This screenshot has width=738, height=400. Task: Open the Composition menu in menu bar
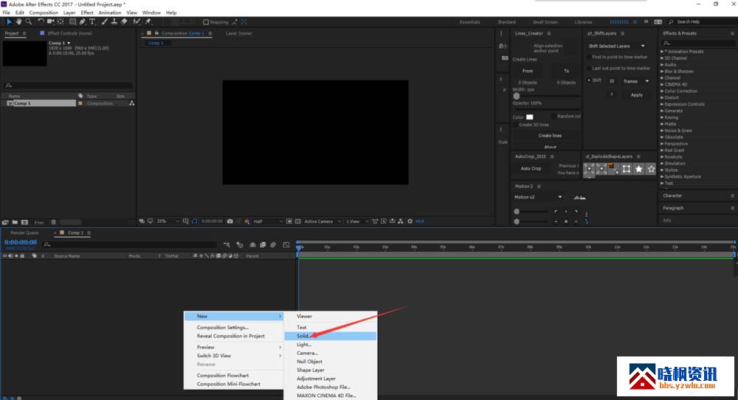(x=44, y=13)
